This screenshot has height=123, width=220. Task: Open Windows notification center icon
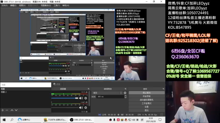(x=160, y=120)
